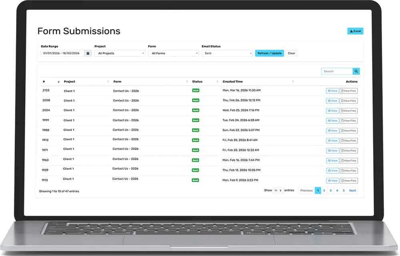Image resolution: width=400 pixels, height=256 pixels.
Task: Open the Form dropdown showing All Forms
Action: (x=174, y=53)
